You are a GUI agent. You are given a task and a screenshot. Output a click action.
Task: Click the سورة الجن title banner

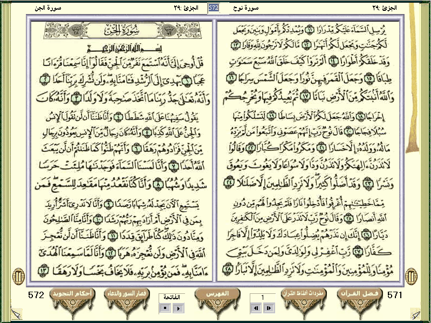coord(122,30)
